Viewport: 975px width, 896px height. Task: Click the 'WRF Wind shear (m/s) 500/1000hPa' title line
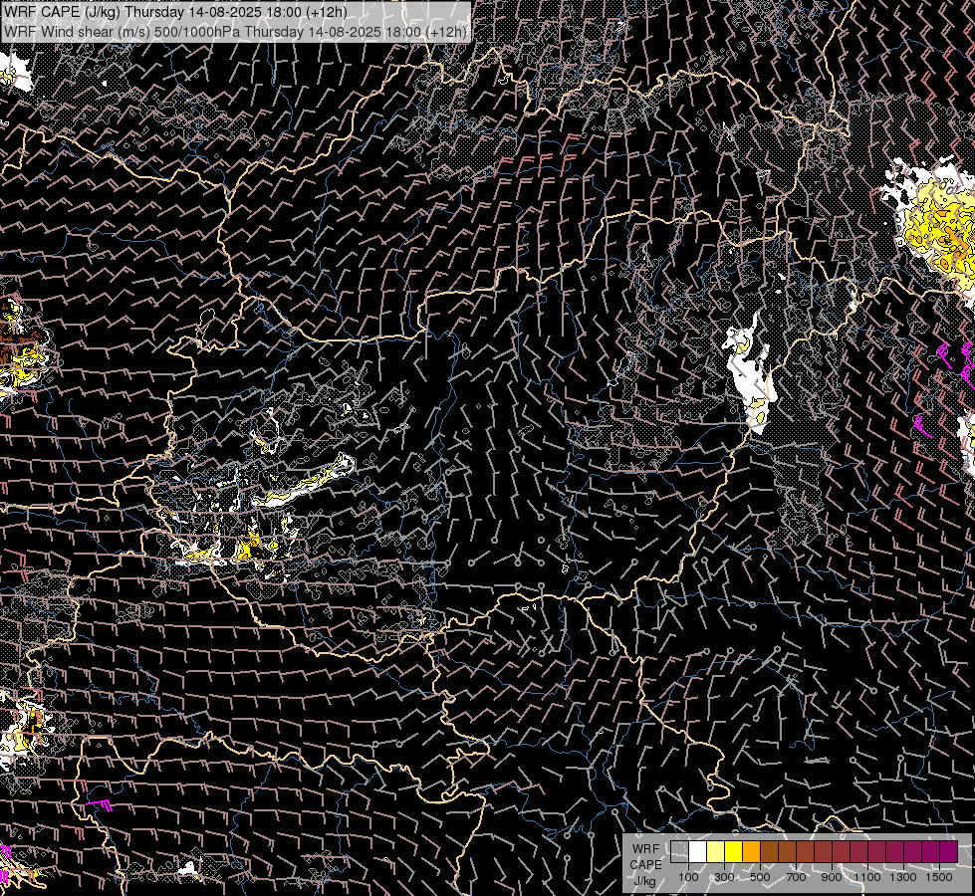click(236, 32)
